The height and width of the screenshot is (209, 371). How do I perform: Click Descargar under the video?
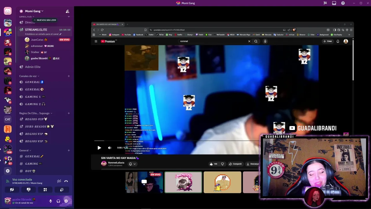252,164
